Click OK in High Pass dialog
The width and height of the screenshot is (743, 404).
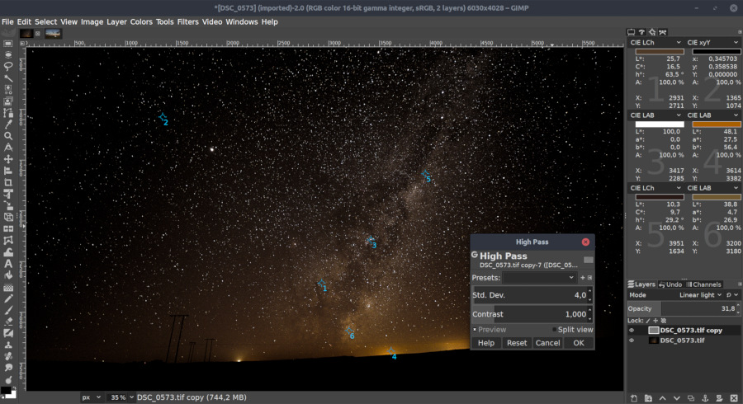click(578, 343)
